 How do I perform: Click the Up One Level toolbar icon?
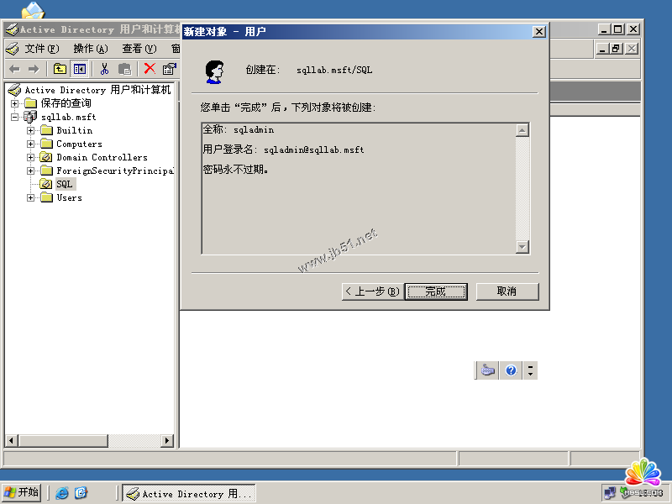[x=60, y=69]
